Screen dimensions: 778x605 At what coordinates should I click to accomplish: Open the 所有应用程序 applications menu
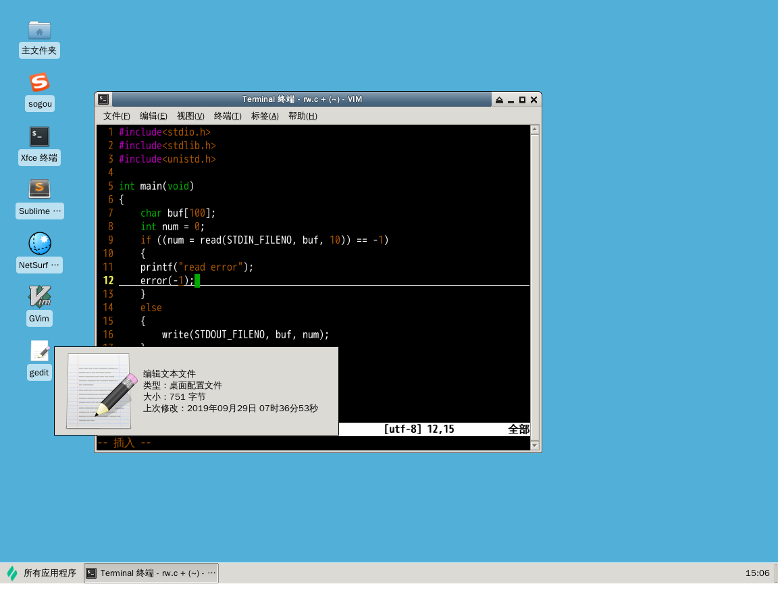[x=42, y=573]
